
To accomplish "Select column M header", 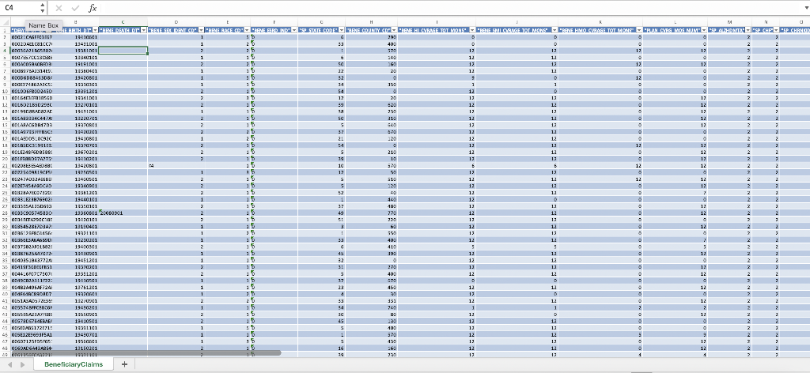I will click(729, 22).
